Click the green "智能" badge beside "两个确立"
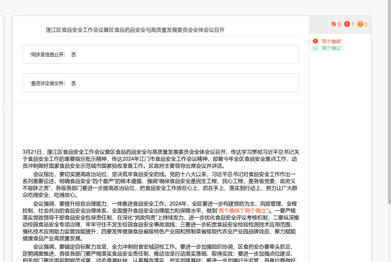 tap(315, 48)
